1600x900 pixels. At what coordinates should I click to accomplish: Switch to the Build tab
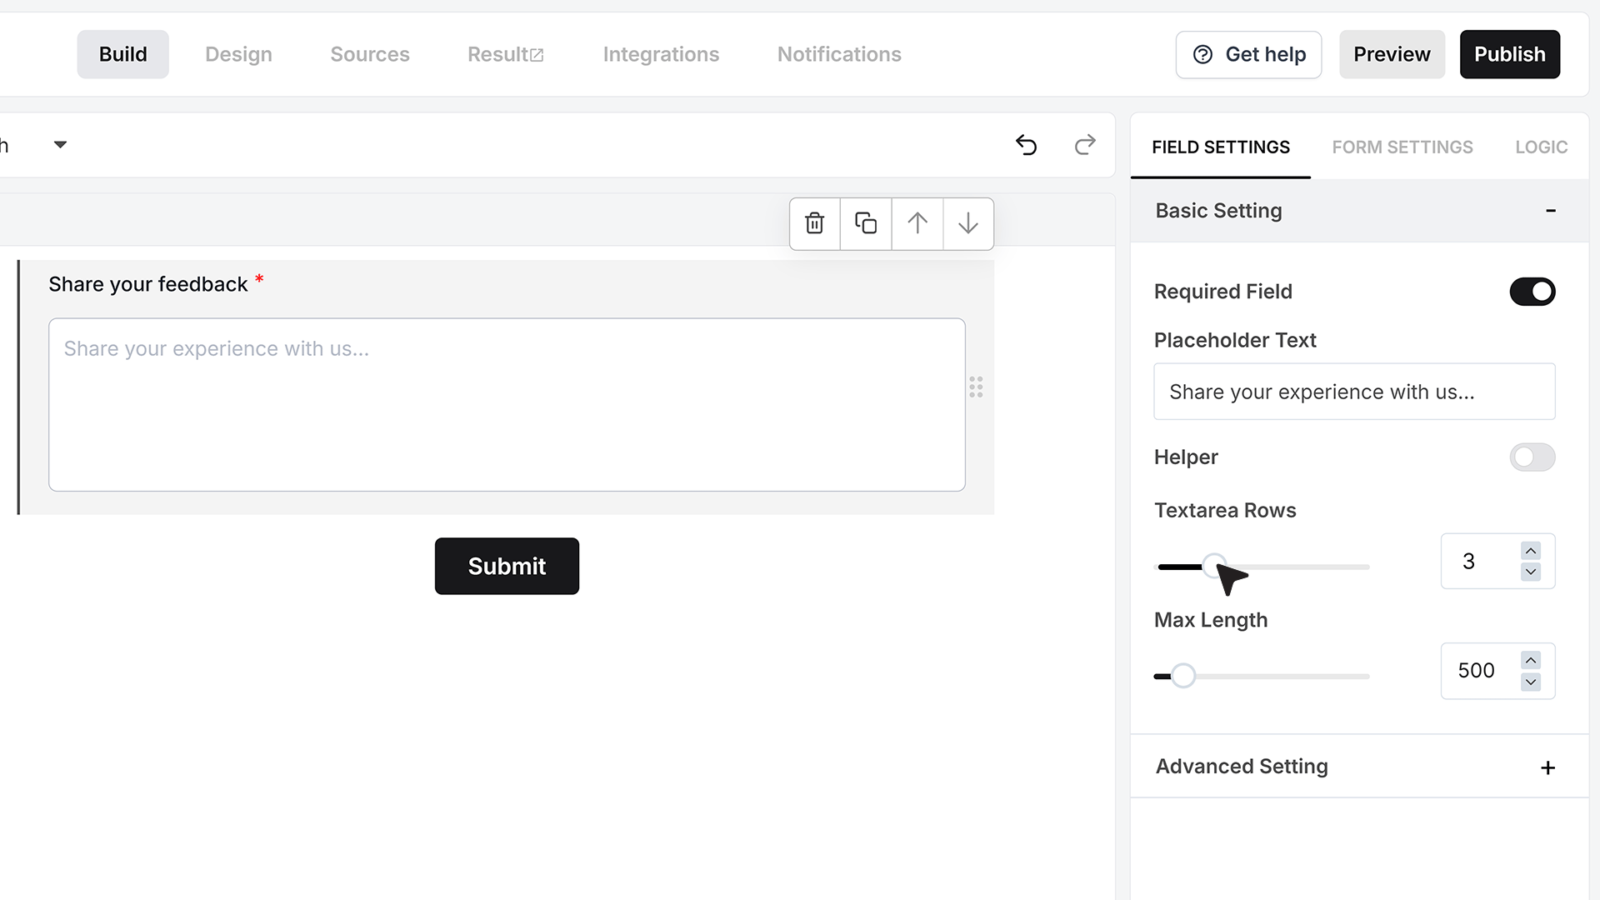coord(122,54)
